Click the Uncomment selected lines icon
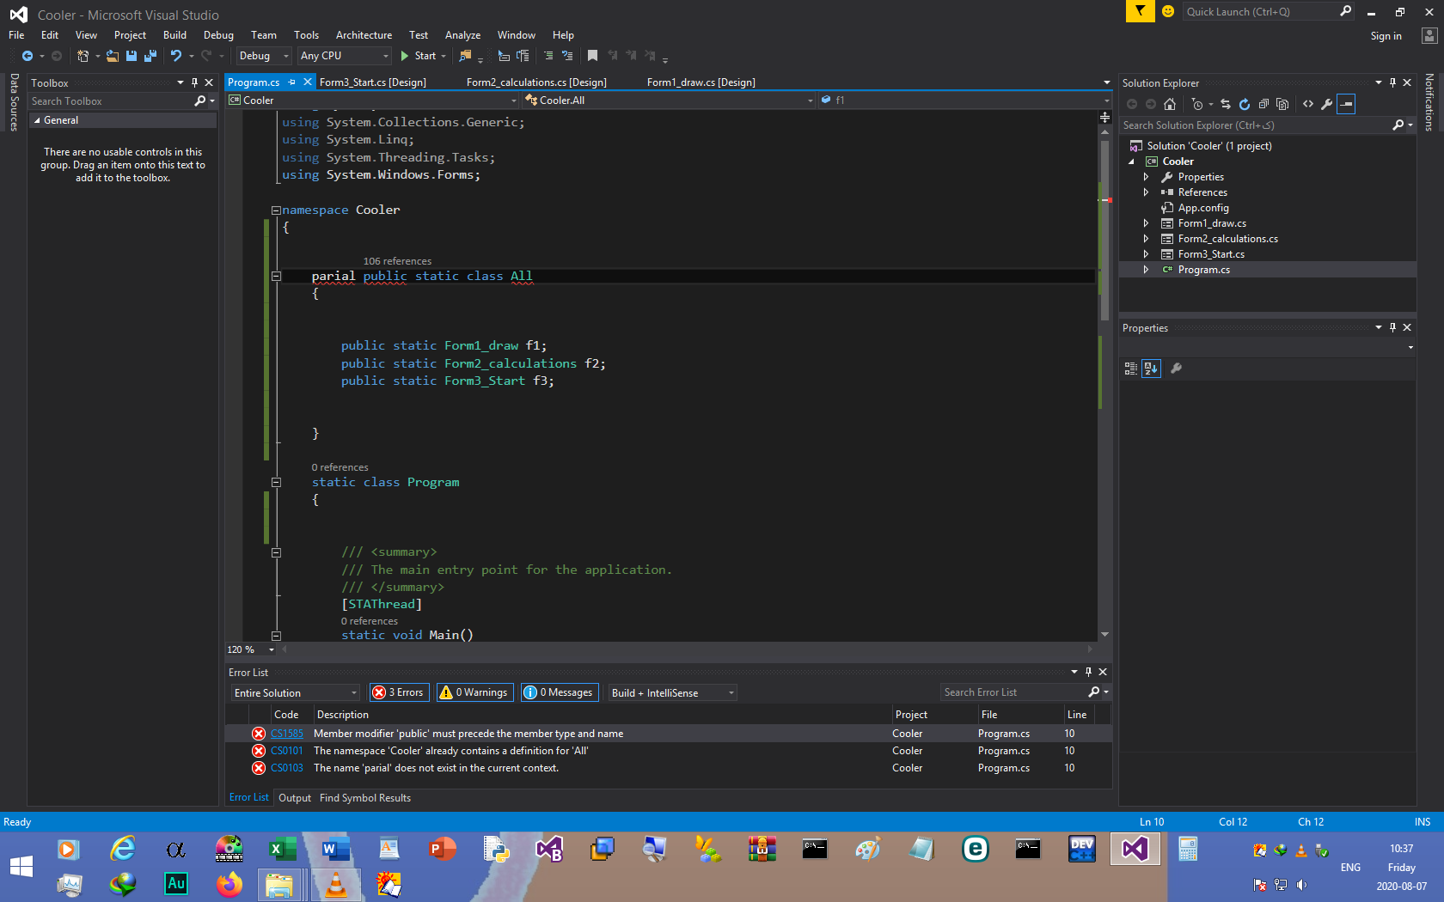 [567, 56]
